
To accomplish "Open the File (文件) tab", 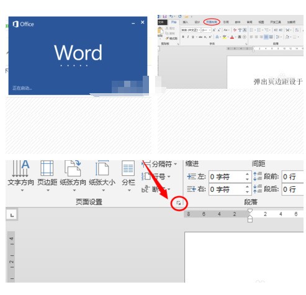I will click(162, 22).
